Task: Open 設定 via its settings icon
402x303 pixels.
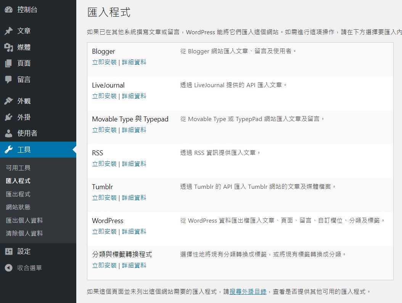Action: (8, 251)
